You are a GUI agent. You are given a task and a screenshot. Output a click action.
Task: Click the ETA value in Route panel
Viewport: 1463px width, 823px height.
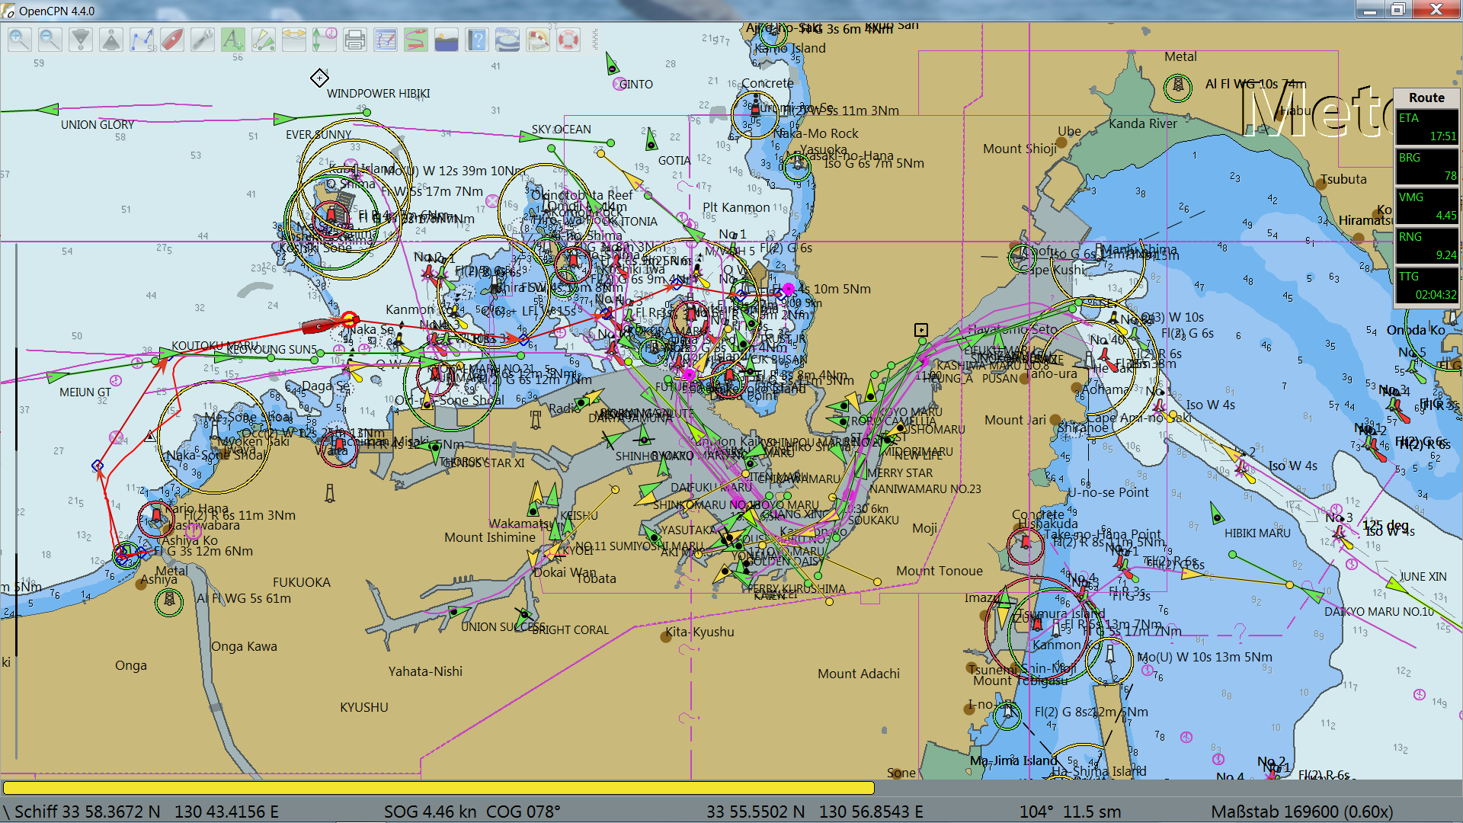1427,128
